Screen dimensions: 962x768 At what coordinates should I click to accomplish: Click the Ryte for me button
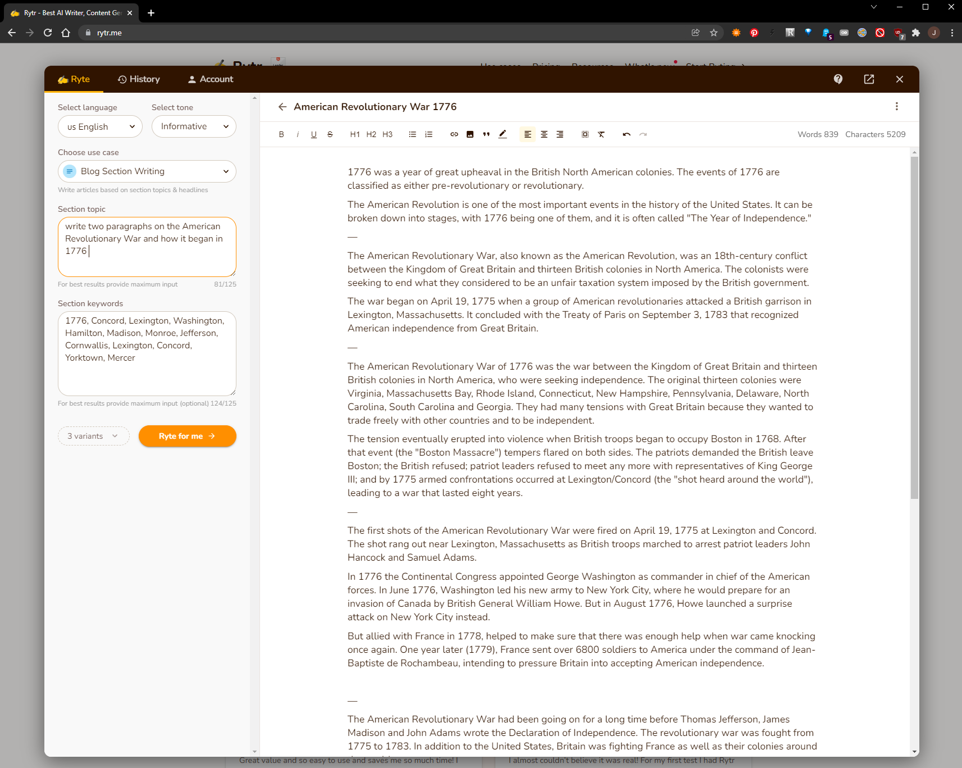tap(188, 436)
